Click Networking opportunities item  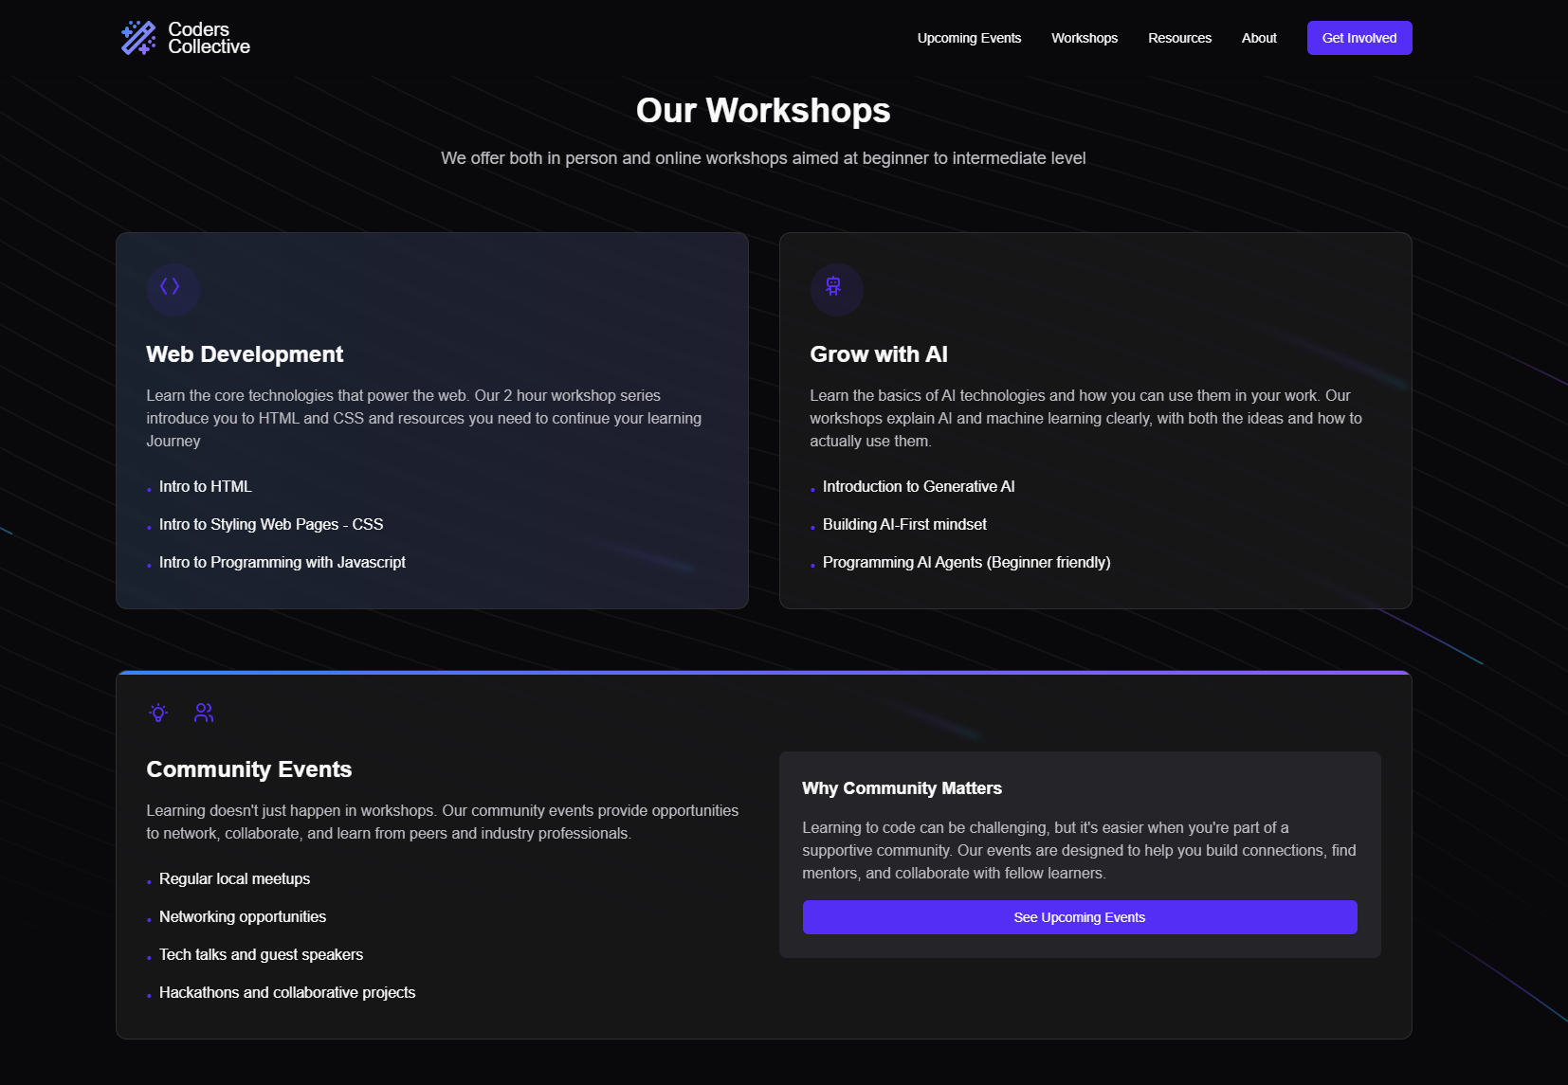[243, 916]
